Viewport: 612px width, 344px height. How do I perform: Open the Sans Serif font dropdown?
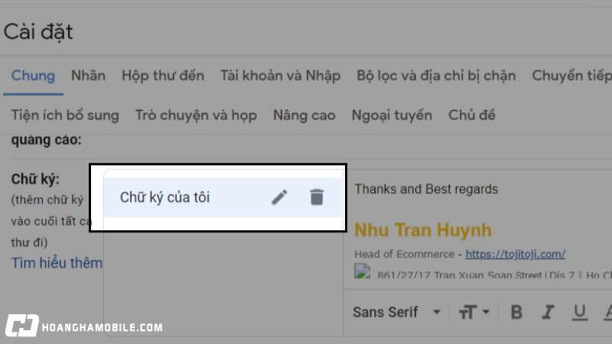(x=396, y=312)
